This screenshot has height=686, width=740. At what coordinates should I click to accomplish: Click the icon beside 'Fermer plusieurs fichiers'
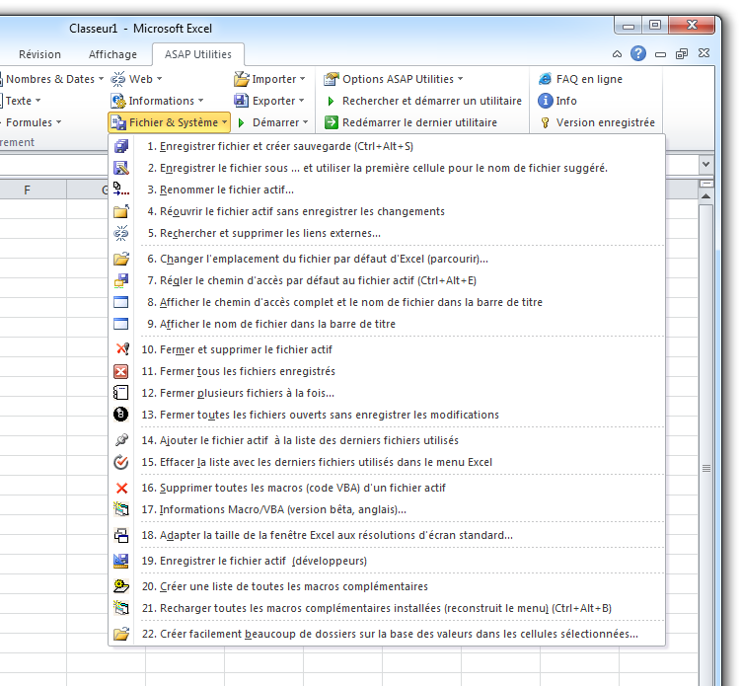(x=121, y=393)
